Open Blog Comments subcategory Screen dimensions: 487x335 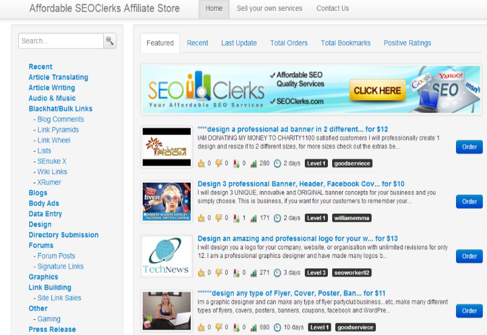[61, 119]
